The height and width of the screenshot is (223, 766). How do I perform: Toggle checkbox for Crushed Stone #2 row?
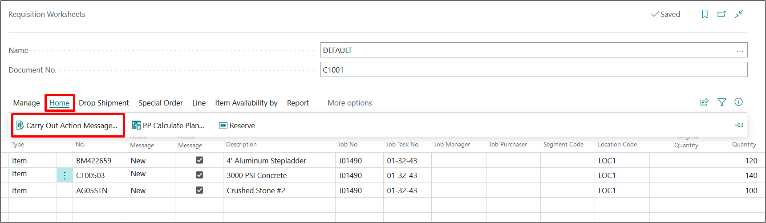pyautogui.click(x=199, y=190)
